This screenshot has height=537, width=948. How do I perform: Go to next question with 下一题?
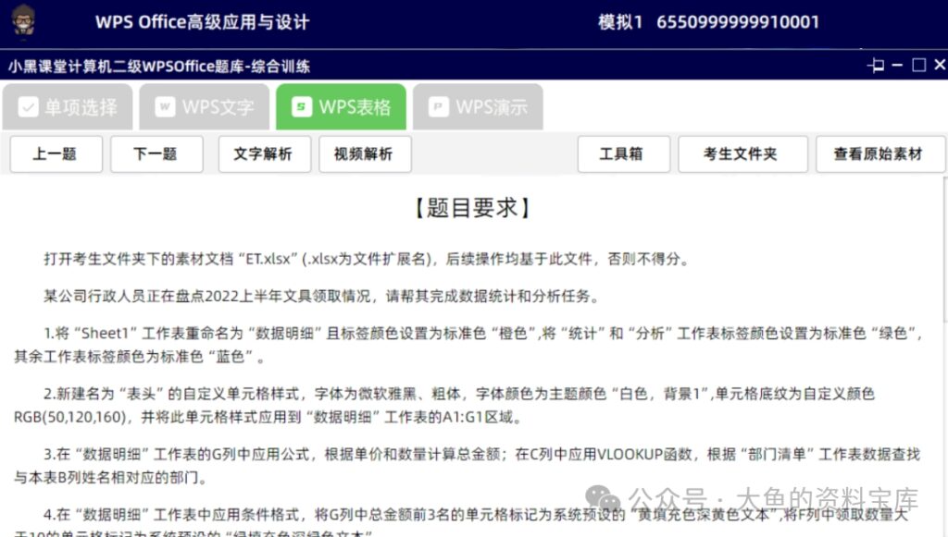[x=156, y=154]
